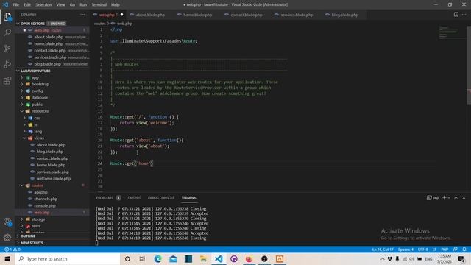Open the File menu
Image resolution: width=471 pixels, height=265 pixels.
[x=16, y=5]
